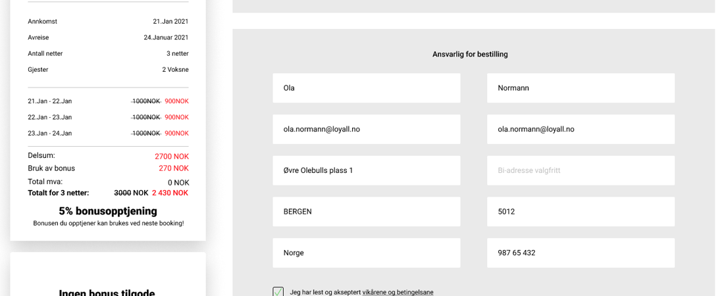The image size is (724, 296).
Task: Open the vikårene og betingelsane link
Action: tap(398, 292)
